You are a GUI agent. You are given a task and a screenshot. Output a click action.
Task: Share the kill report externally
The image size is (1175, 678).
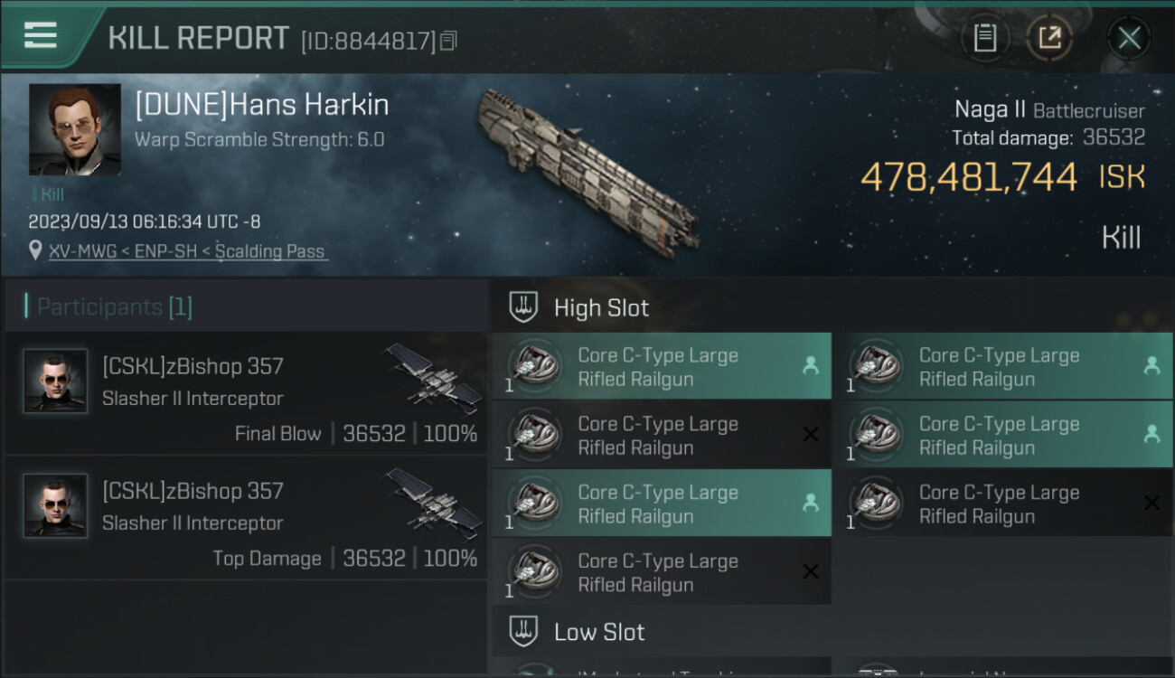pyautogui.click(x=1049, y=38)
